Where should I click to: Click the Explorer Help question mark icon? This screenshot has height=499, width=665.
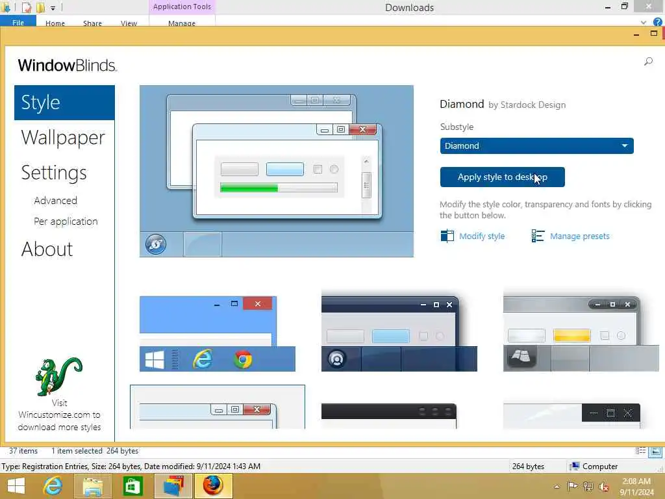click(658, 22)
